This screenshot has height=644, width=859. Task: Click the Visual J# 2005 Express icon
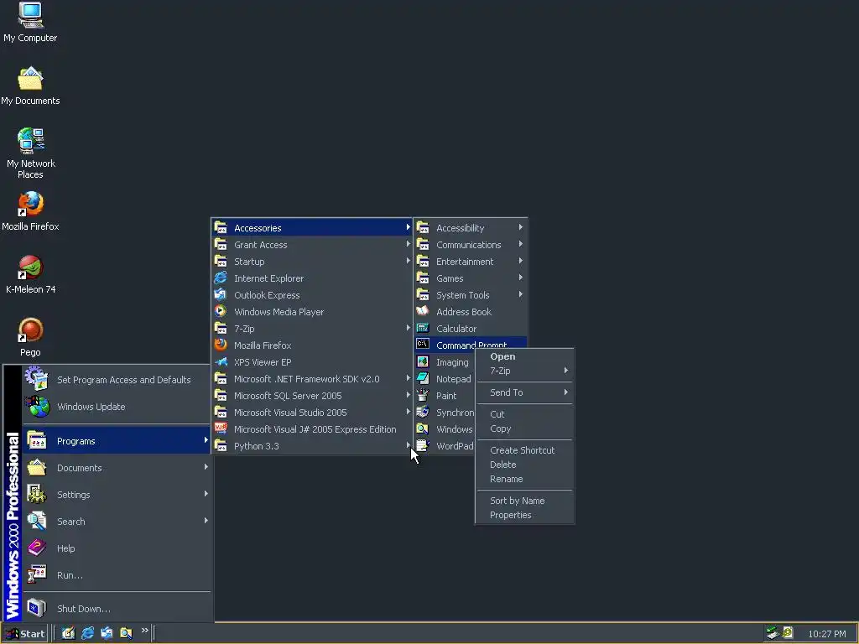coord(221,428)
